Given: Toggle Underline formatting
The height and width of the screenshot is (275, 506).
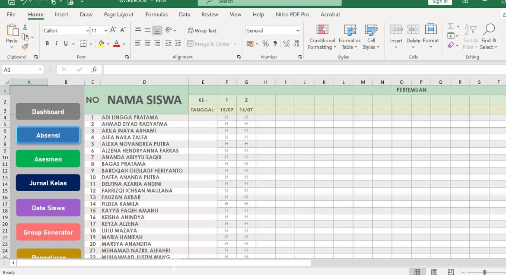Looking at the screenshot, I should tap(66, 44).
